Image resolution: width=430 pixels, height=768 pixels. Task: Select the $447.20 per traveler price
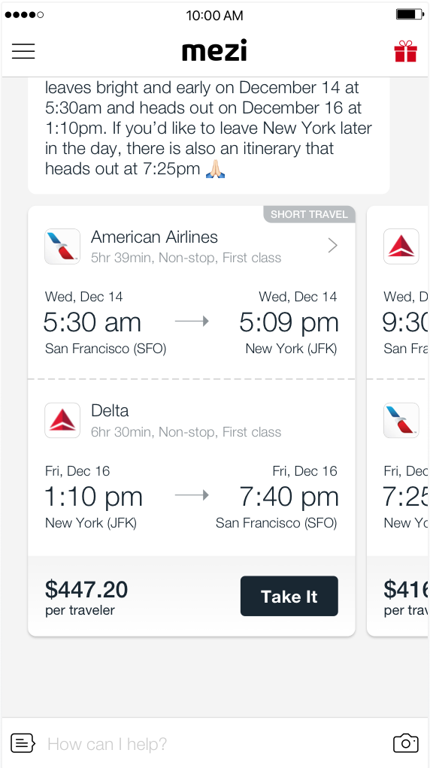click(86, 596)
